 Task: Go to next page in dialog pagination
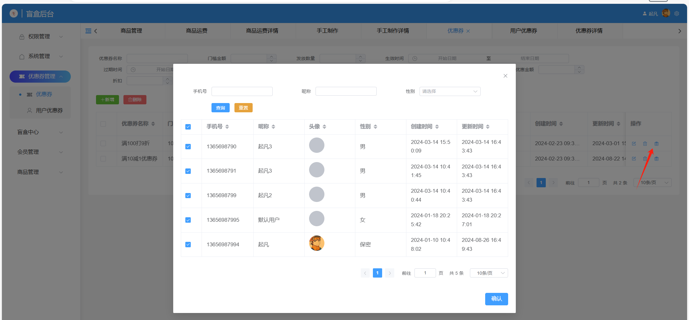(389, 273)
